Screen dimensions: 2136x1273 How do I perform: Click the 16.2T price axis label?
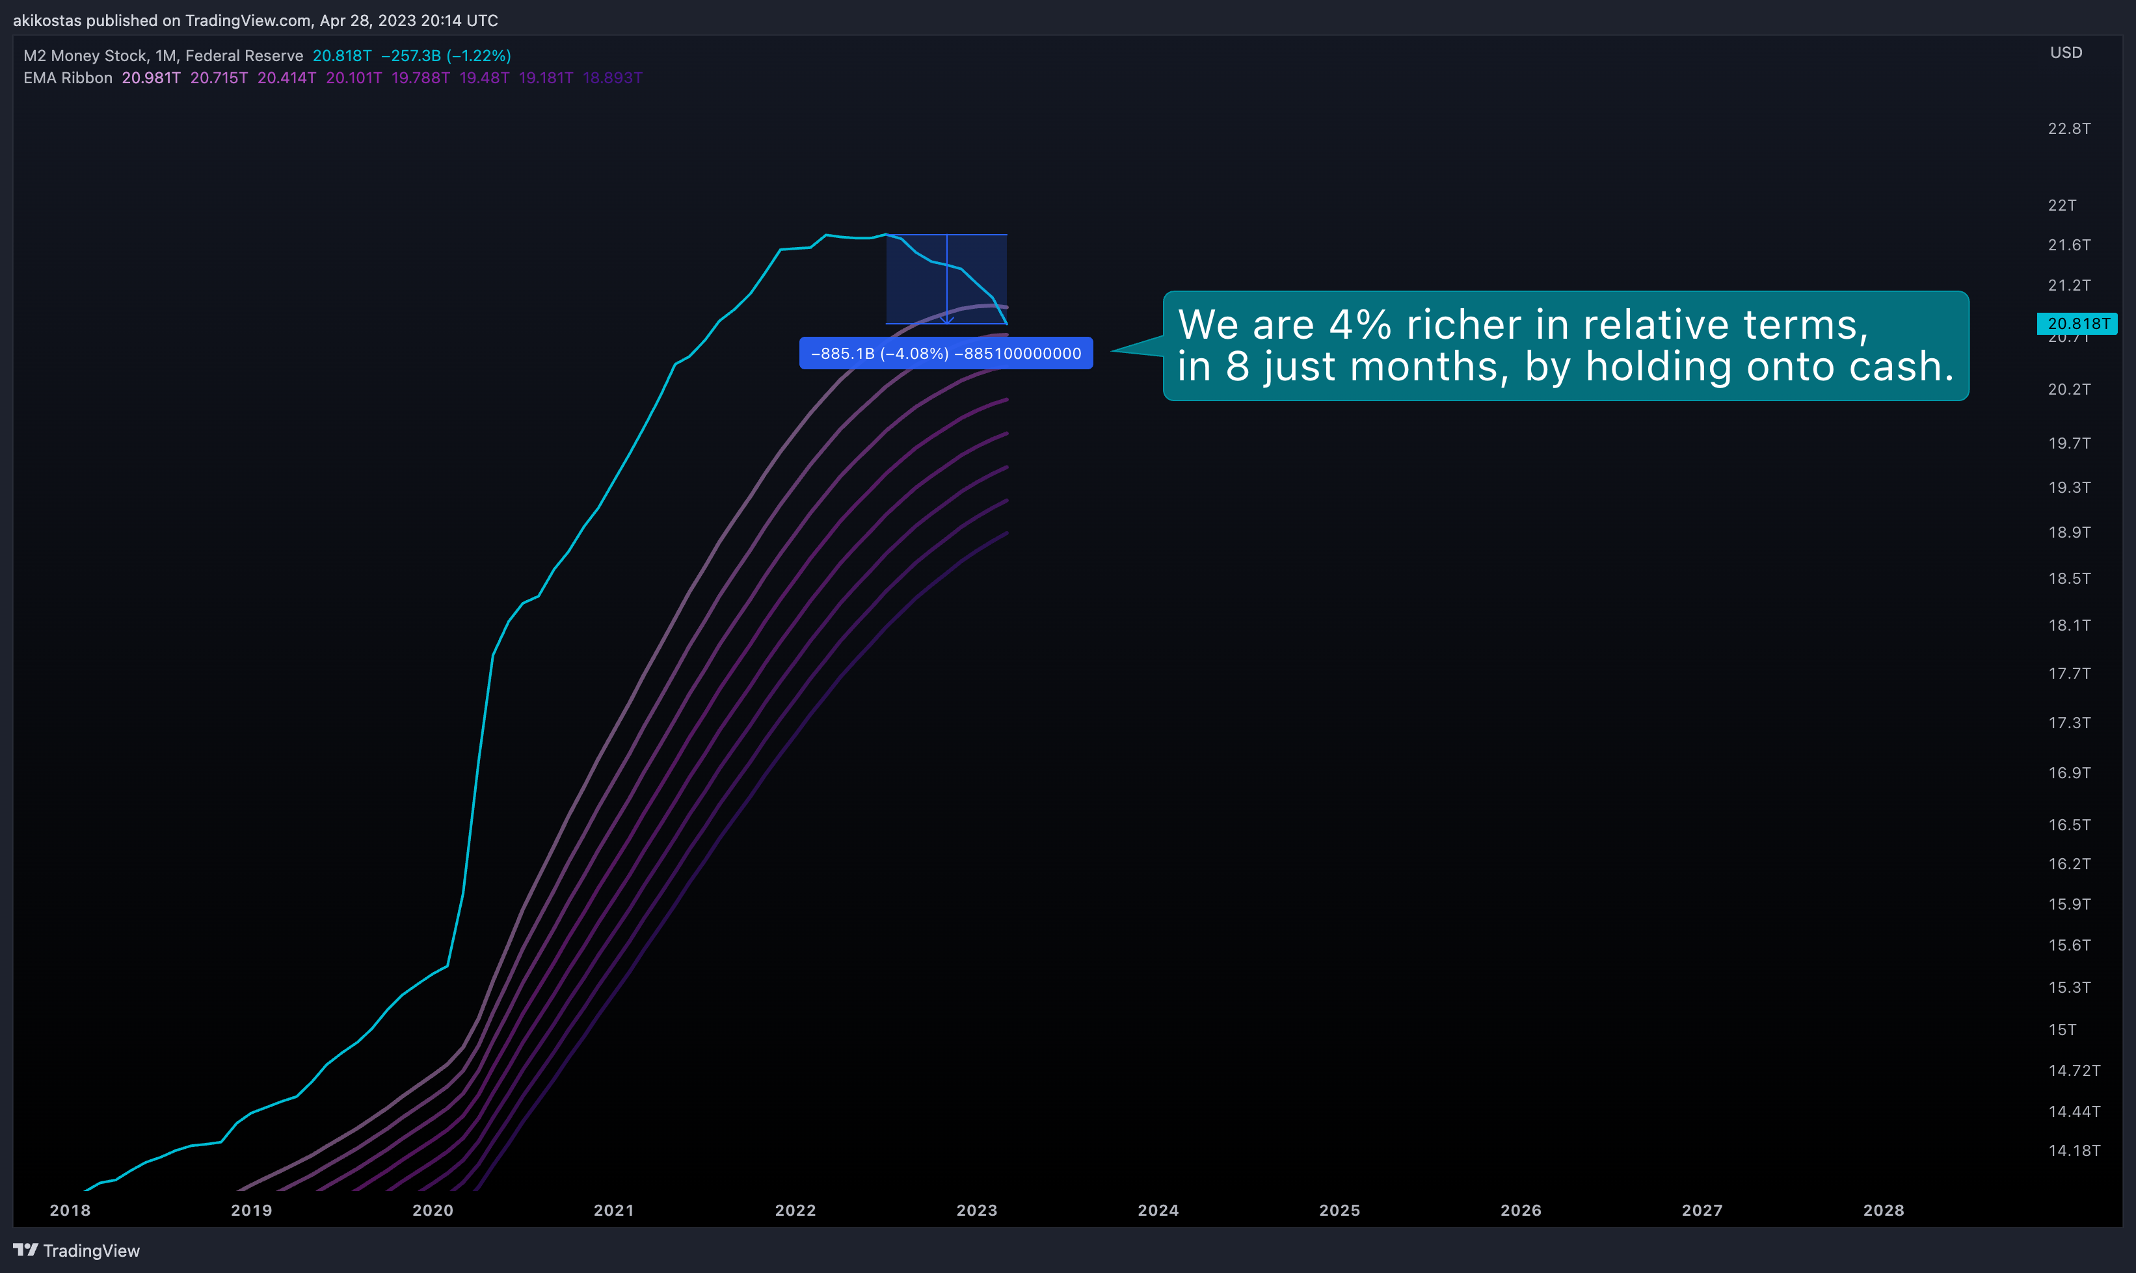pos(2069,864)
